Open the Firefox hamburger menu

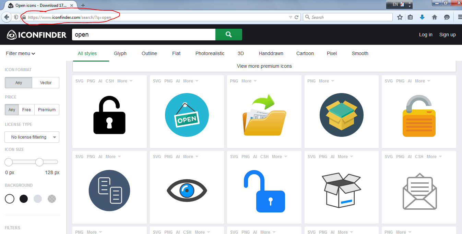(460, 17)
